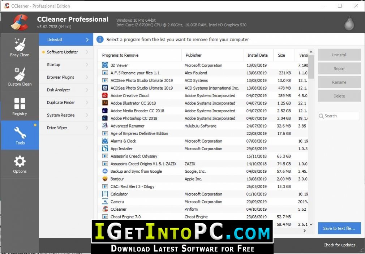
Task: Open the Registry cleaner section
Action: (20, 106)
